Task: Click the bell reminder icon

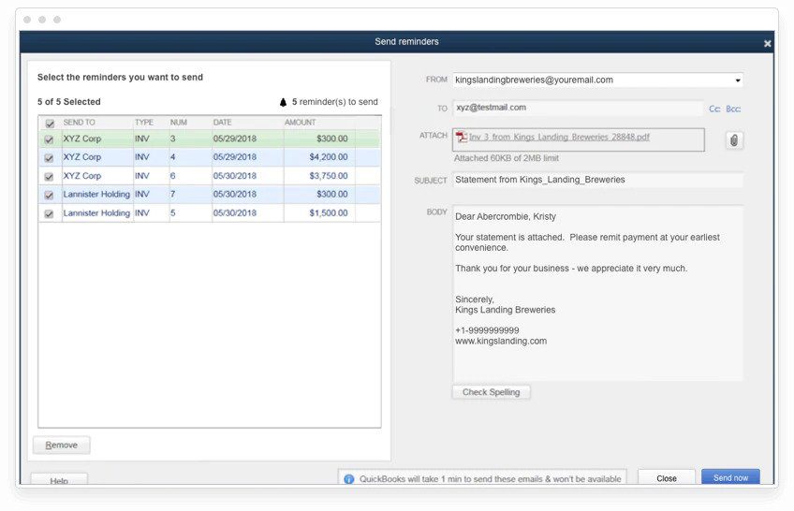Action: pos(284,102)
